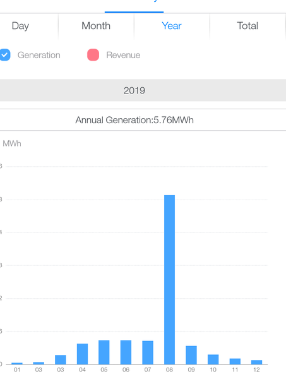This screenshot has width=286, height=379.
Task: Select the bar for month 09
Action: (x=191, y=355)
